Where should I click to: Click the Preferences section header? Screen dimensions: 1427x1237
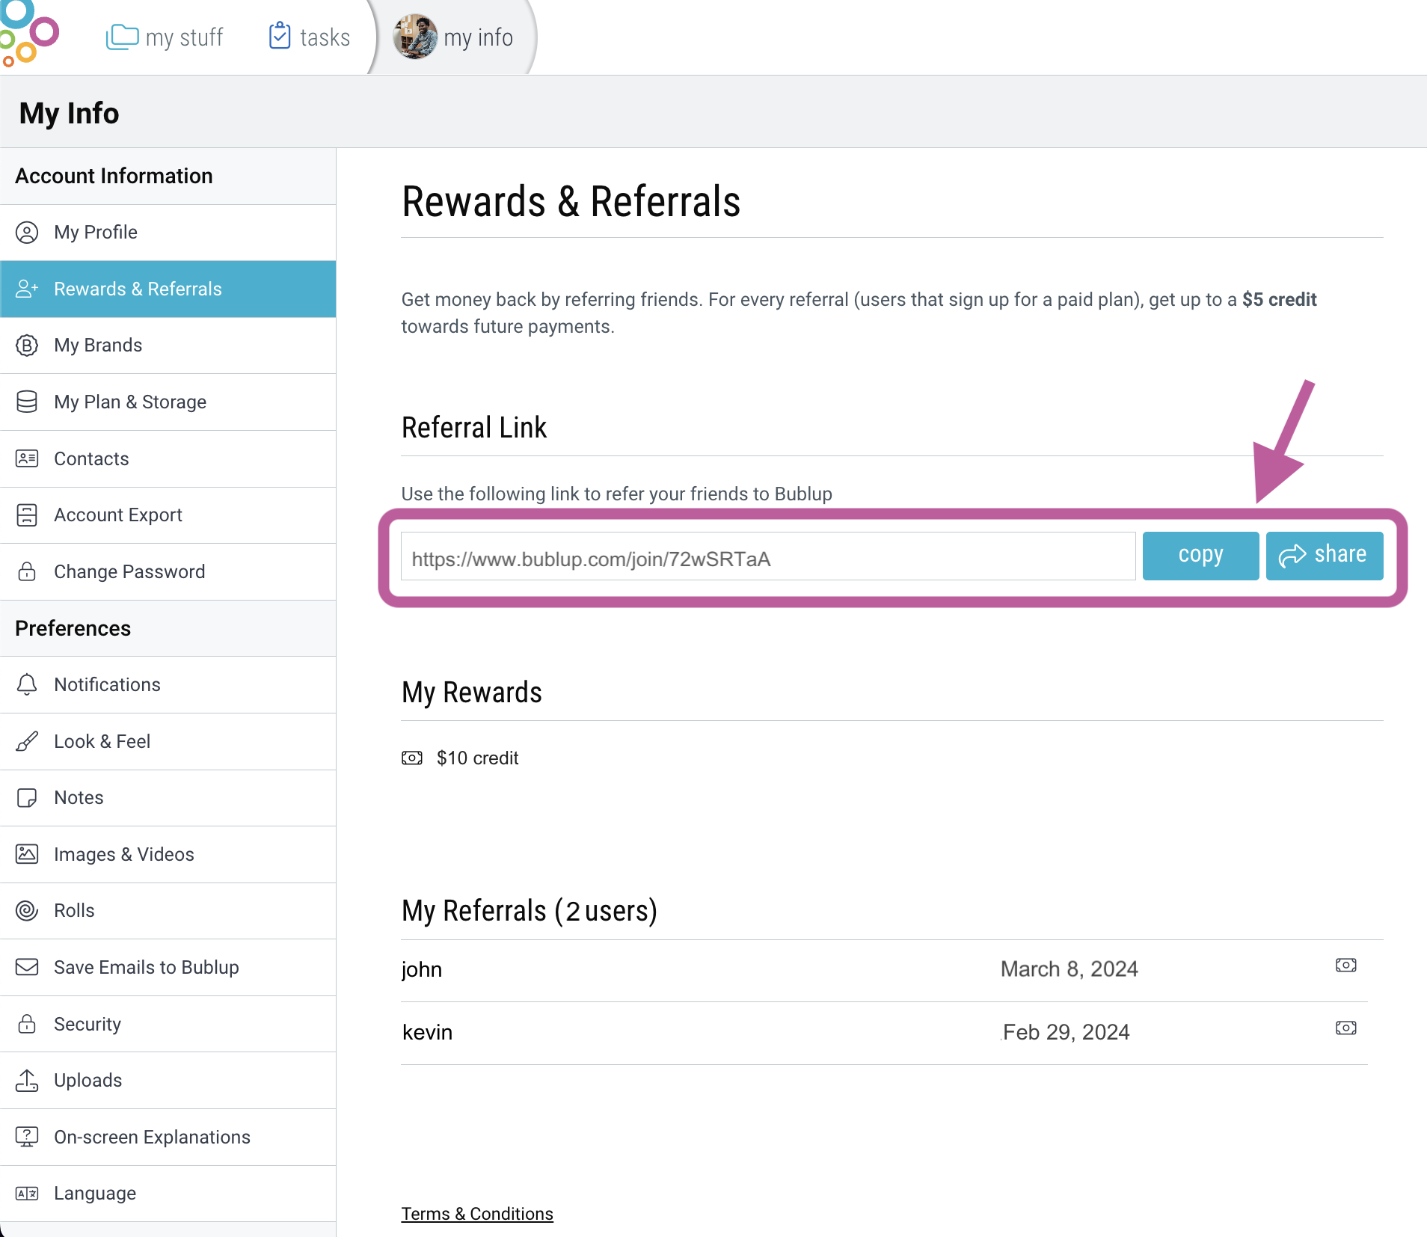168,628
